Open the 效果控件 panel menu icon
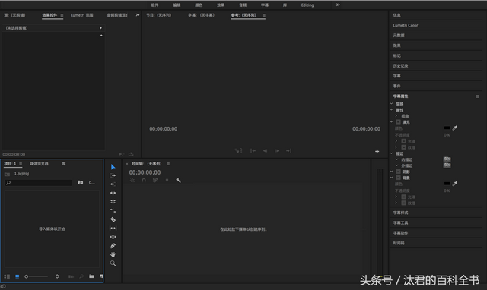The width and height of the screenshot is (487, 290). [62, 15]
